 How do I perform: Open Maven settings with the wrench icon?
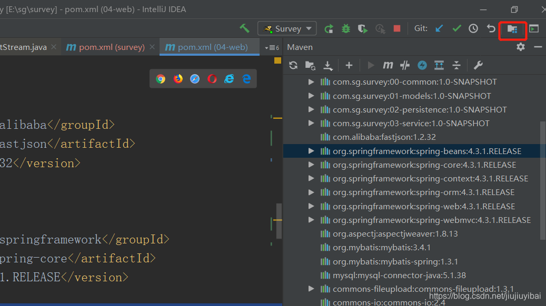pos(478,65)
